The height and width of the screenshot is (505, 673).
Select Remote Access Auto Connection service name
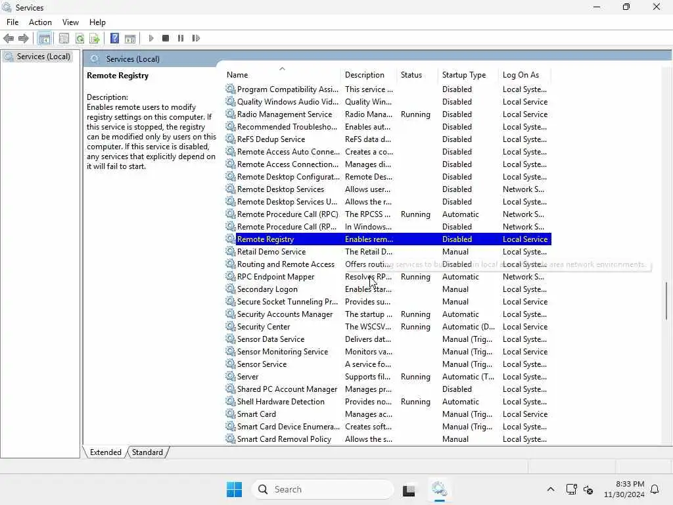[x=289, y=152]
